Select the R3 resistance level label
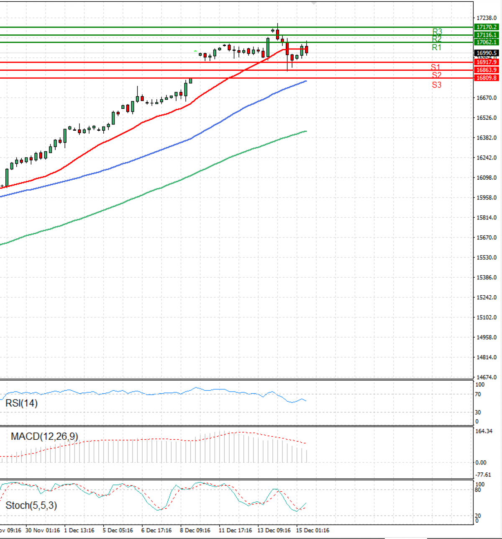 [x=436, y=31]
